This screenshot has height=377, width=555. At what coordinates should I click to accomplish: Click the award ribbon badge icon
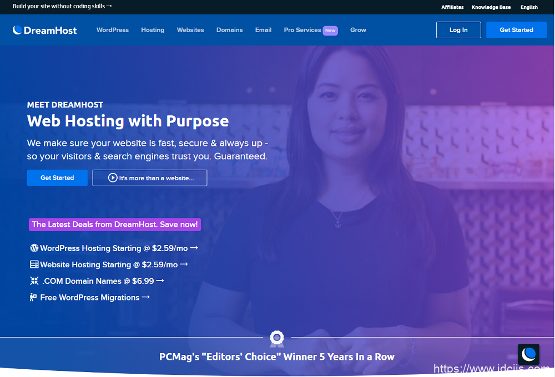276,337
